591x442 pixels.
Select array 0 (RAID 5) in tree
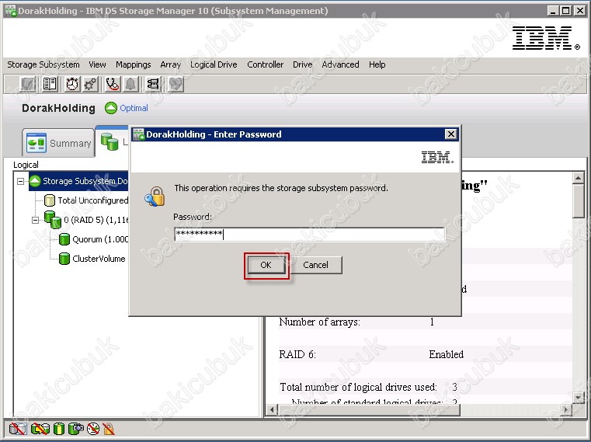(x=86, y=220)
